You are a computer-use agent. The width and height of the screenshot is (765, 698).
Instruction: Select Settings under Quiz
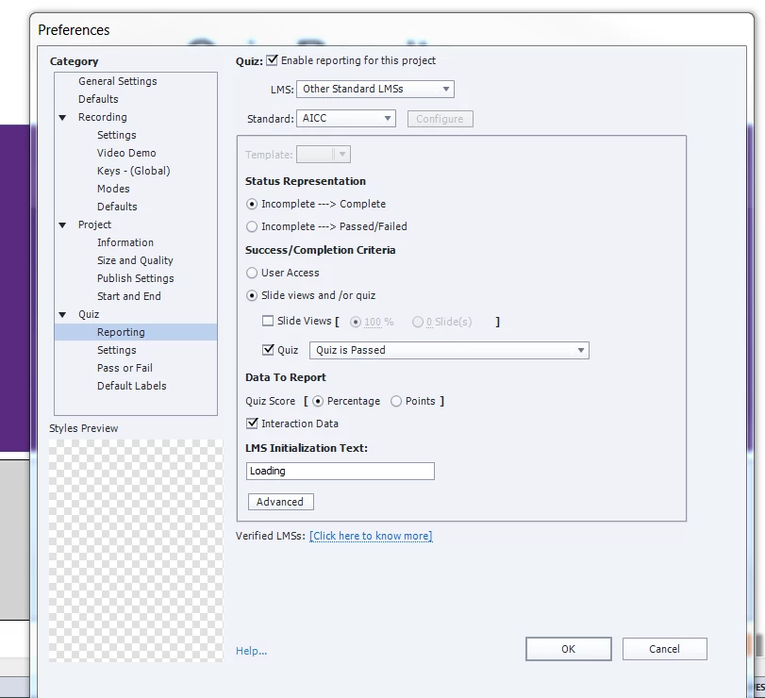(x=117, y=350)
